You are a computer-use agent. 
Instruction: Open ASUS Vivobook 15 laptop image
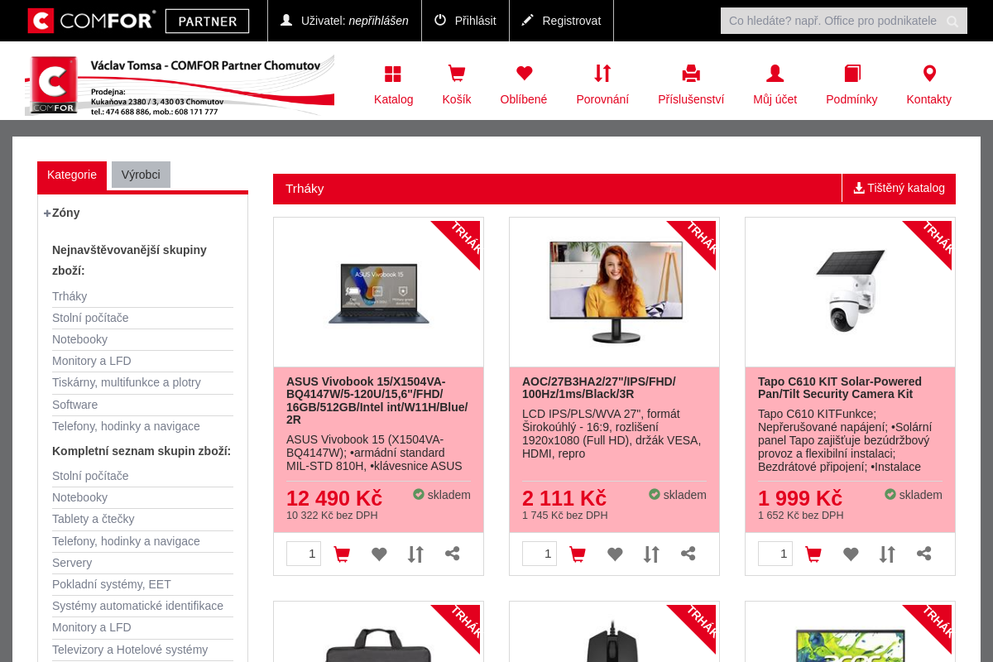[x=378, y=293]
